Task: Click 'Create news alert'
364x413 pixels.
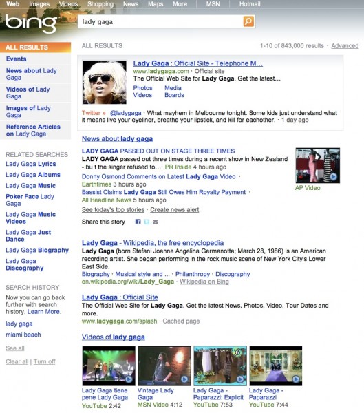Action: [x=175, y=210]
